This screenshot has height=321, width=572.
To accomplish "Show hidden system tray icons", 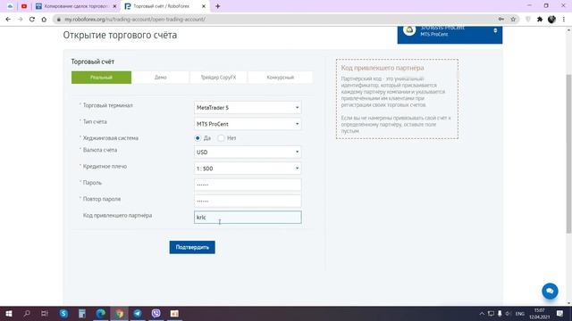I will (x=482, y=314).
